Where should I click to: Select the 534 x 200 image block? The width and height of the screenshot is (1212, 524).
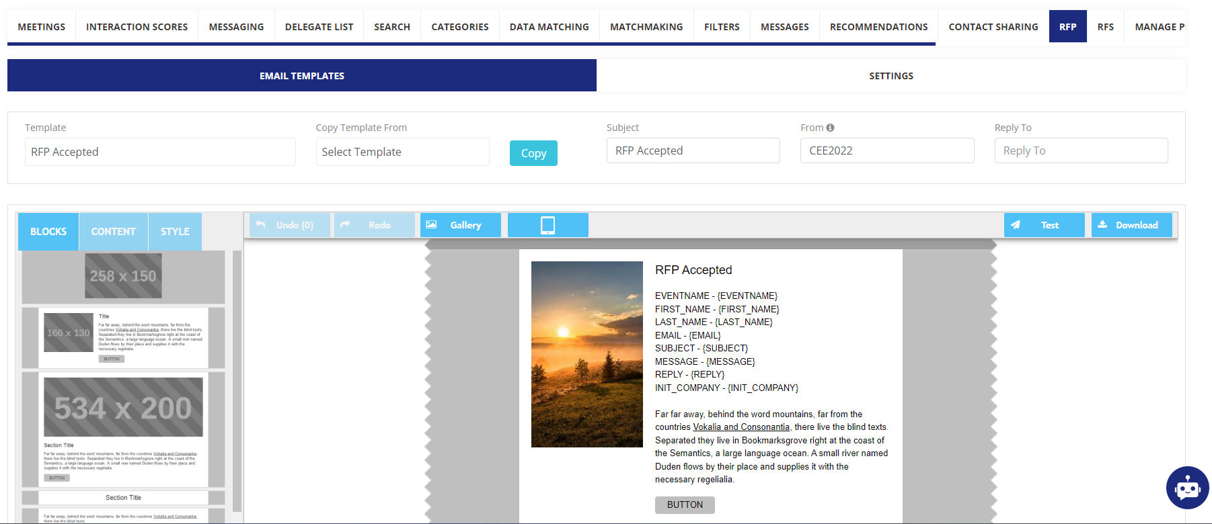point(123,408)
